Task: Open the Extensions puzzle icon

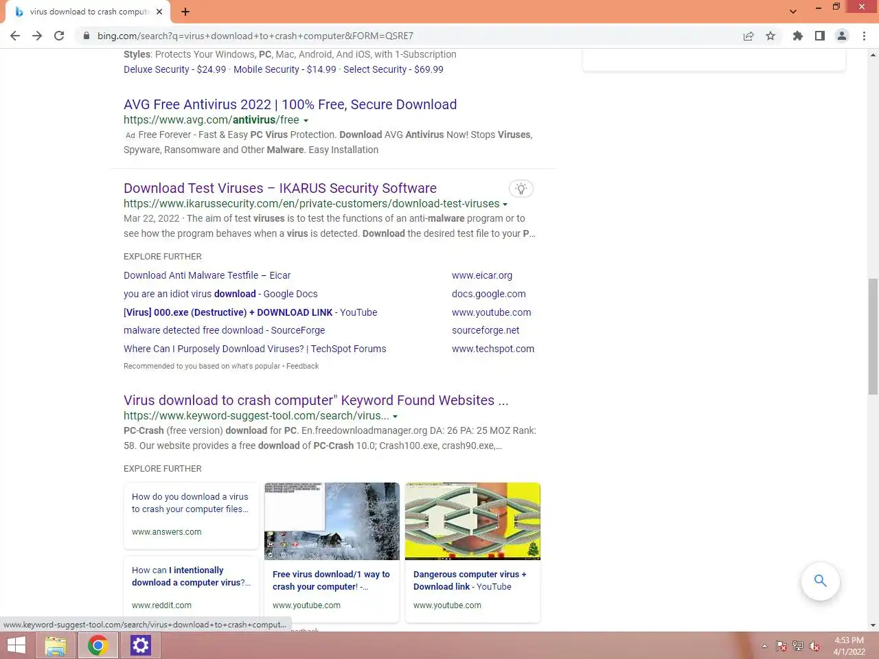Action: [x=797, y=36]
